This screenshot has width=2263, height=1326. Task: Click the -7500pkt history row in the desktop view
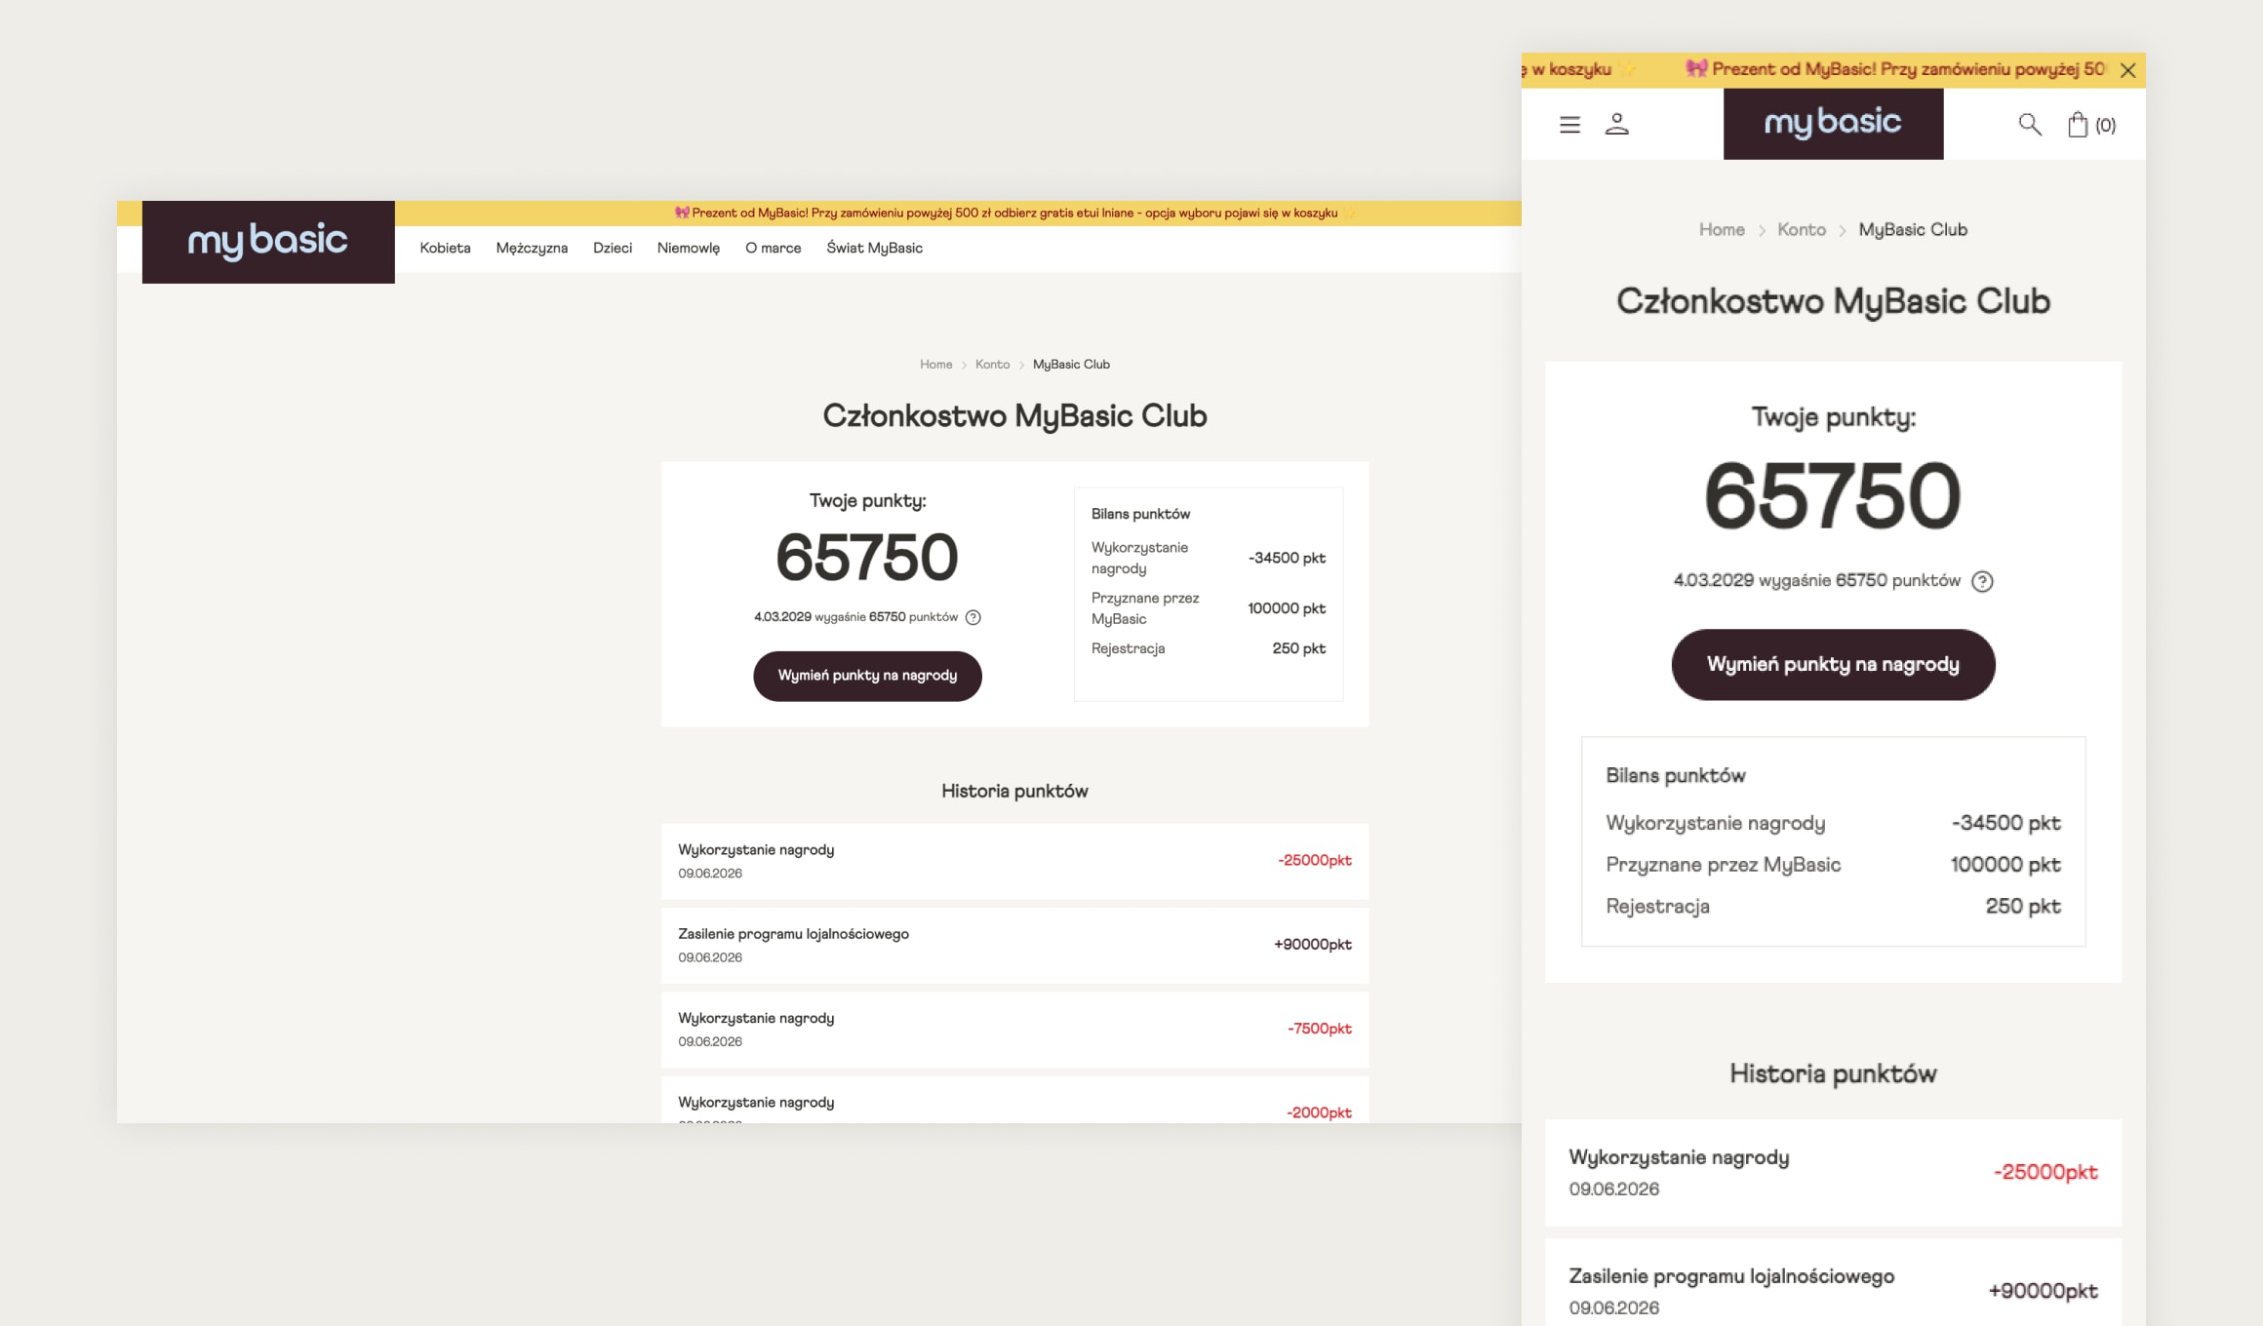[1014, 1030]
